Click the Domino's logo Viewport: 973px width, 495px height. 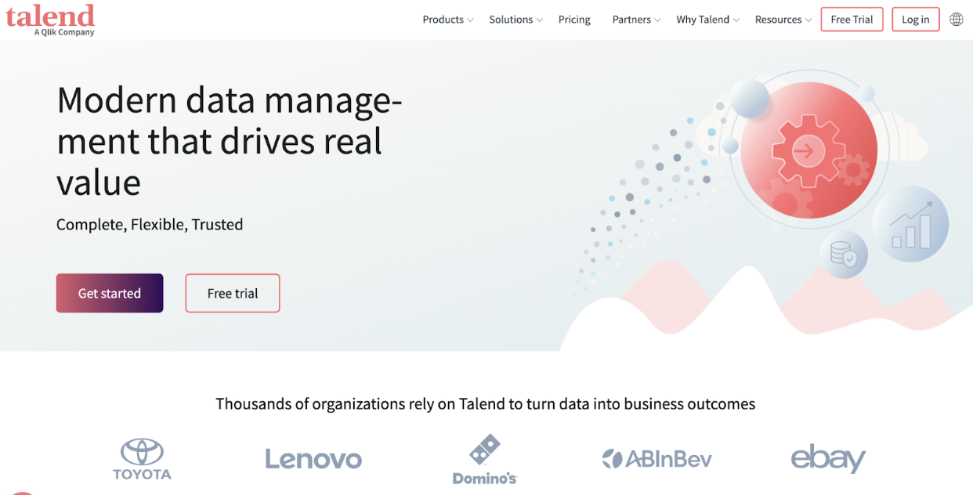[x=485, y=461]
